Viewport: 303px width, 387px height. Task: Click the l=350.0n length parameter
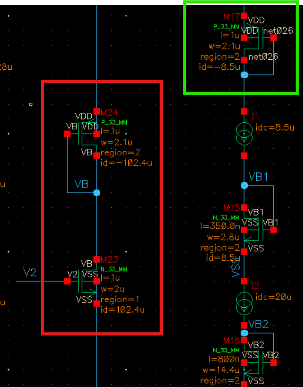(x=220, y=226)
